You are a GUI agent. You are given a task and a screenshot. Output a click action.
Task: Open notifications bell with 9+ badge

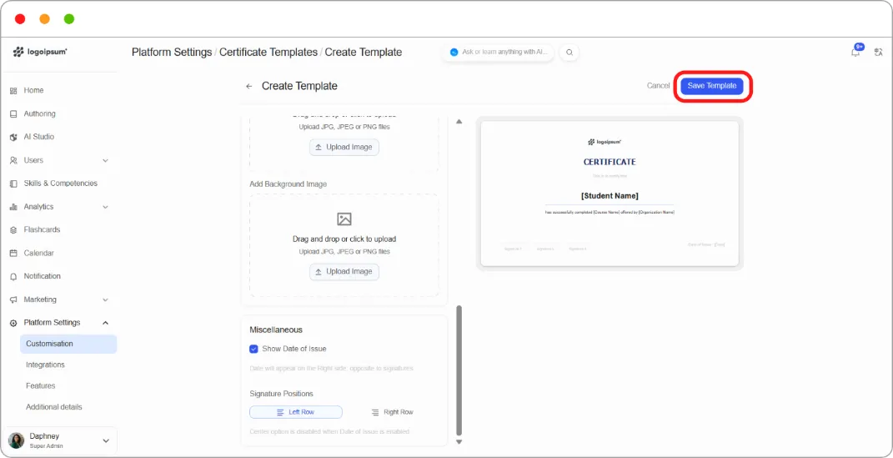[x=856, y=51]
